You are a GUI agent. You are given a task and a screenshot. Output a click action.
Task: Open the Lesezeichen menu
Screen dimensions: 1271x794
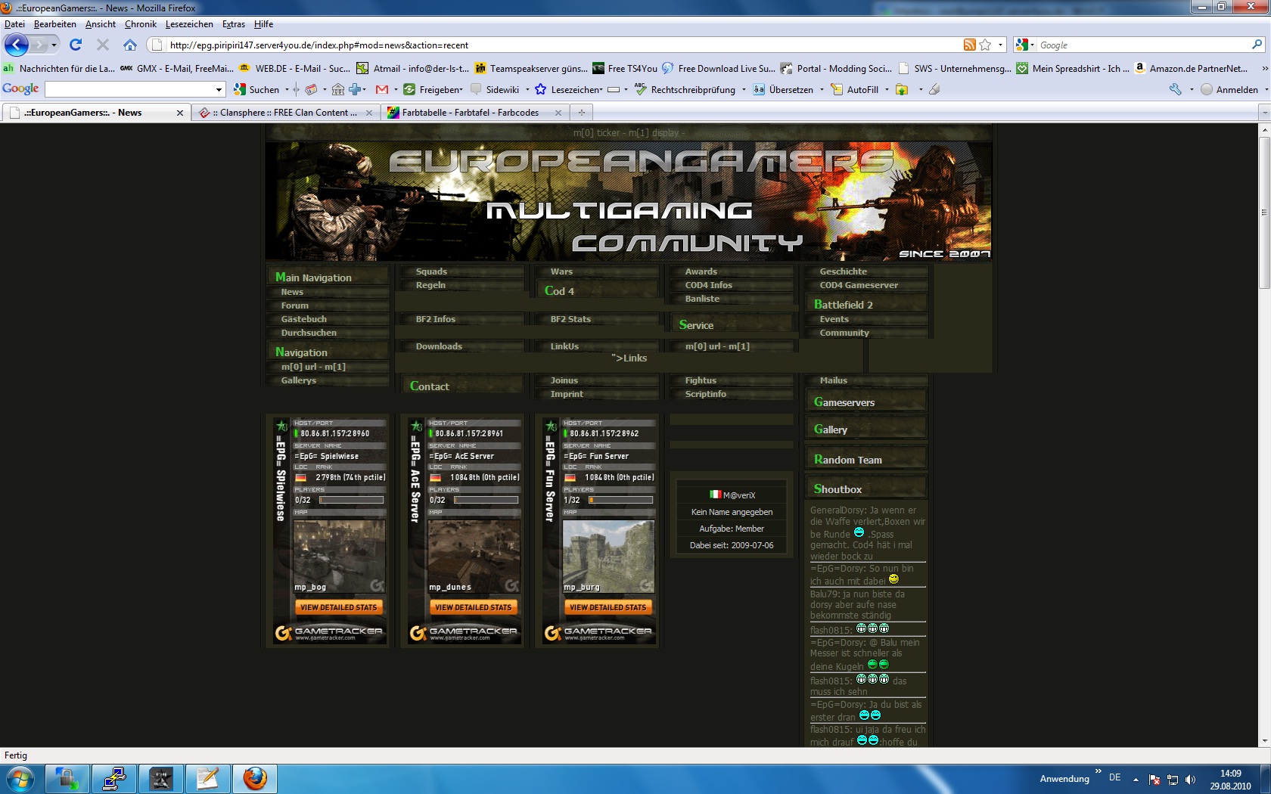188,24
